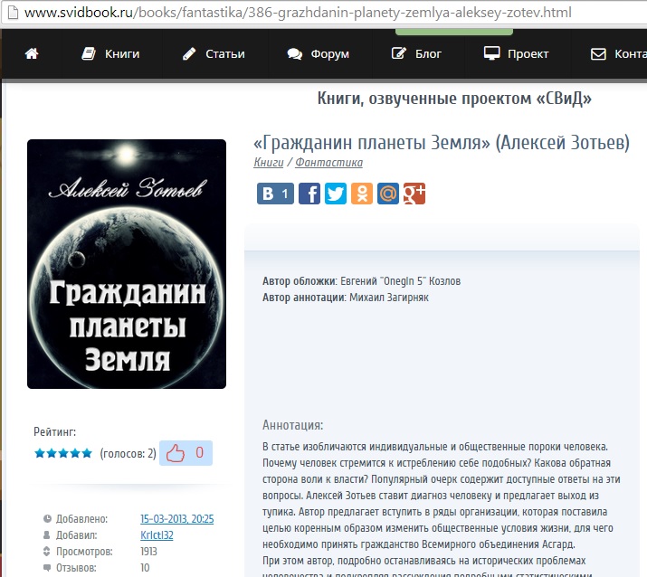Click the reviews count 10

coord(145,568)
